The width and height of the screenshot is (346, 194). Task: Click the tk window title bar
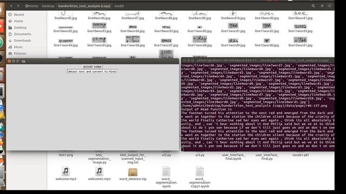pos(92,61)
